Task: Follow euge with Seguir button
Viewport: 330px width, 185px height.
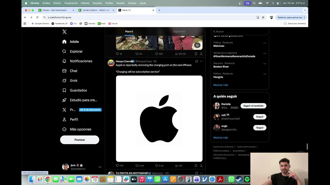Action: [x=260, y=128]
